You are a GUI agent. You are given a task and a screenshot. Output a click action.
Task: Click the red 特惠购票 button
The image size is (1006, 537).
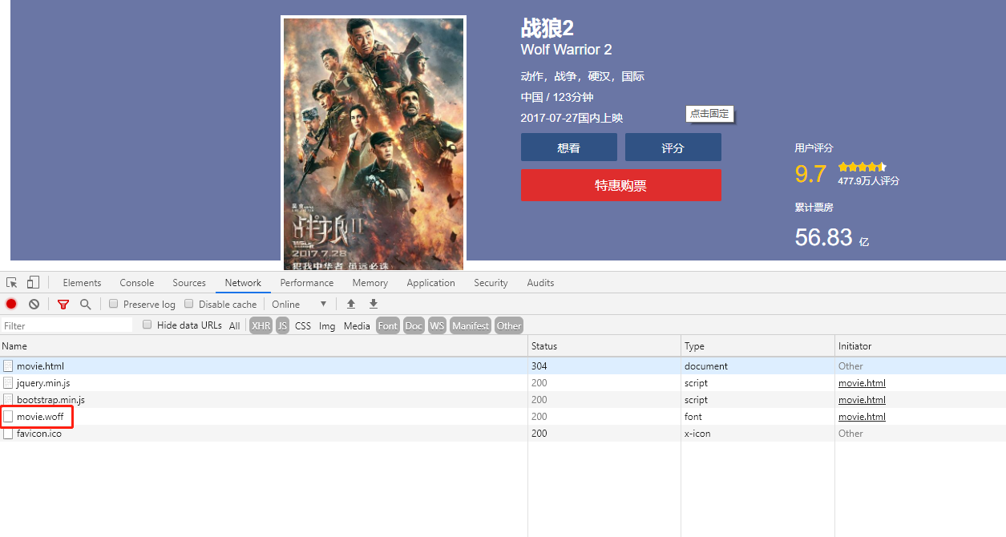tap(621, 185)
